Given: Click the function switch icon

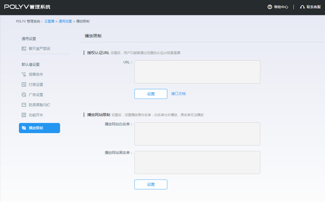Looking at the screenshot, I should coord(24,115).
